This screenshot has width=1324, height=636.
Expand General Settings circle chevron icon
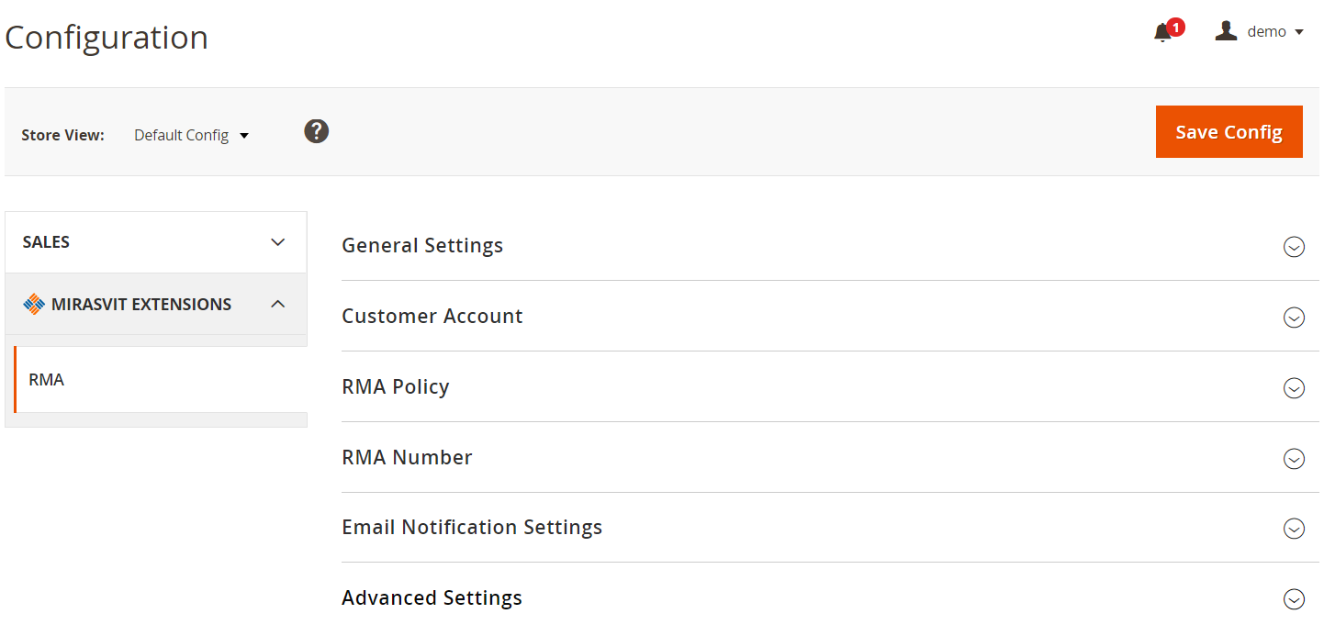pos(1294,247)
